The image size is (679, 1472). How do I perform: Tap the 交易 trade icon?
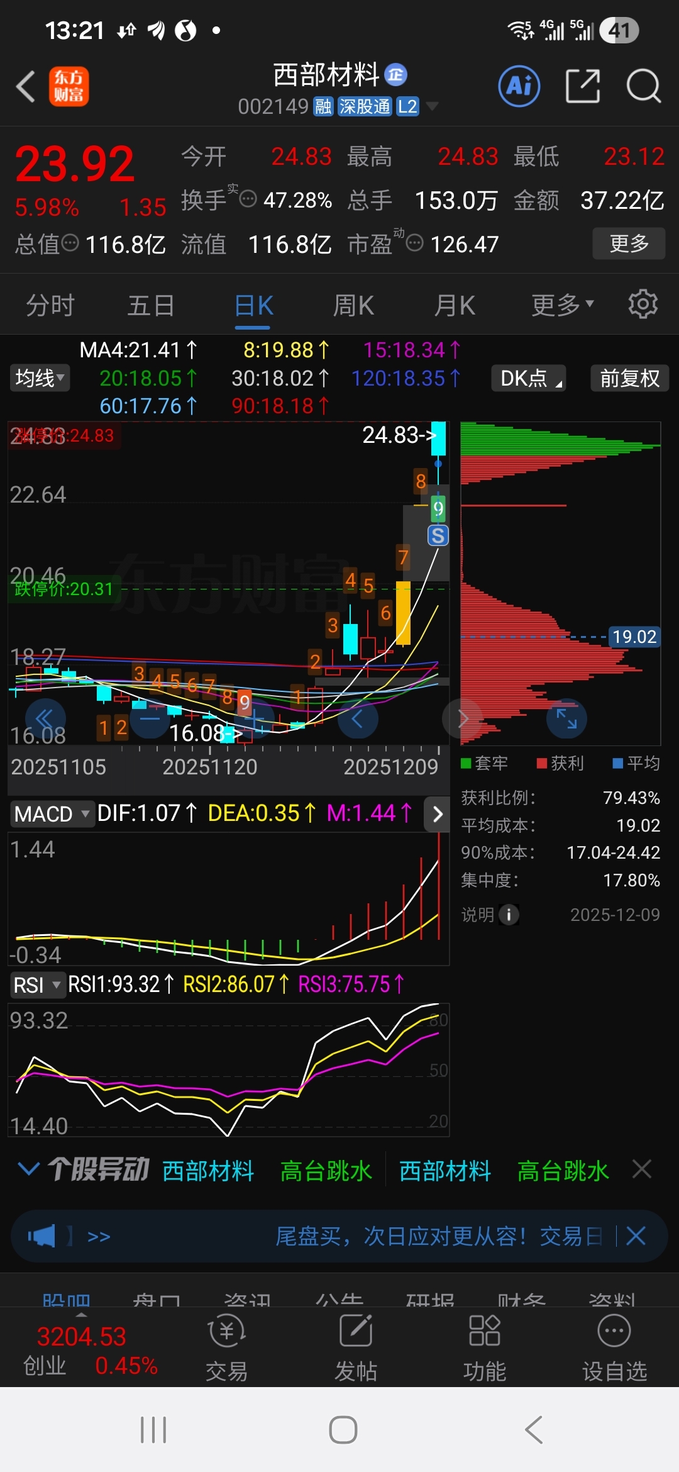(x=227, y=1348)
